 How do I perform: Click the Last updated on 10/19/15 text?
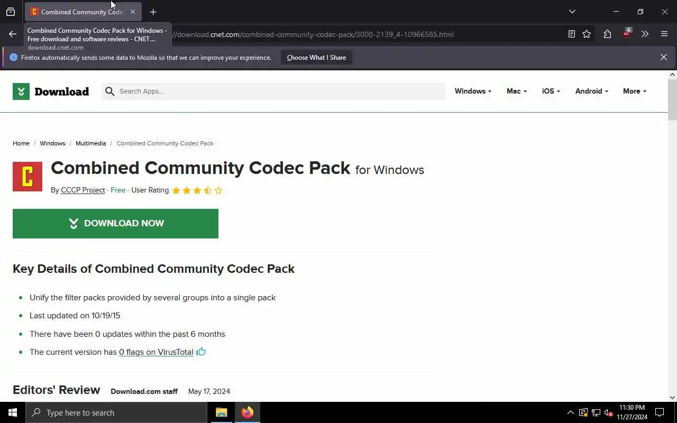coord(75,316)
